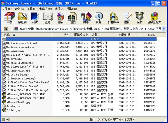Click the JPG icon of AlbumArtSmall.jpg

tap(4, 102)
